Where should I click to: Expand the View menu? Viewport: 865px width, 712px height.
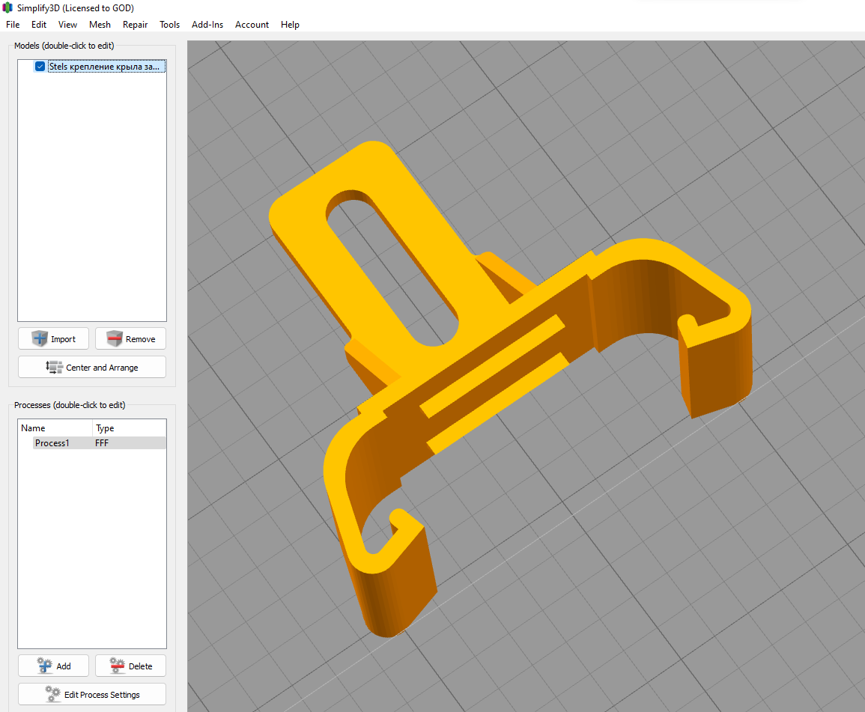click(67, 25)
